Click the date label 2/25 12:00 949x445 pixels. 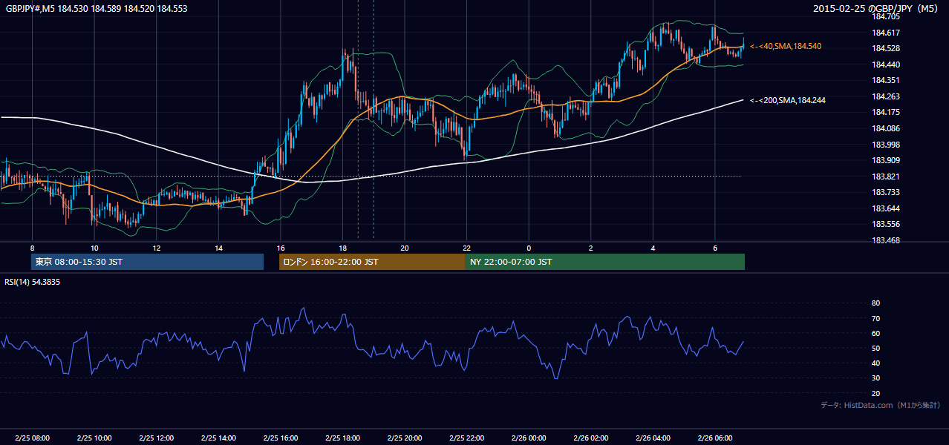(156, 438)
